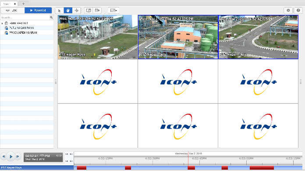Select PTZ Nagan Raya timeline track label
Screen dimensions: 305x171
click(x=37, y=168)
